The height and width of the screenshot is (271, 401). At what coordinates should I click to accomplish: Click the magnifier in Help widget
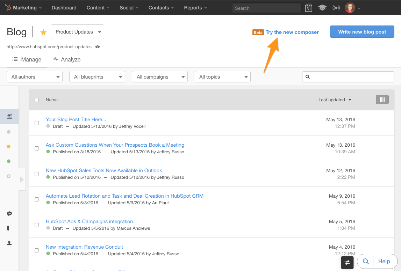[x=366, y=261]
